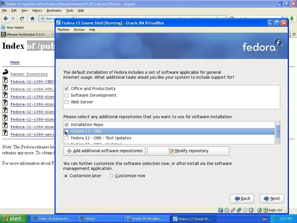Click Modify repository button
The image size is (297, 223).
click(188, 151)
